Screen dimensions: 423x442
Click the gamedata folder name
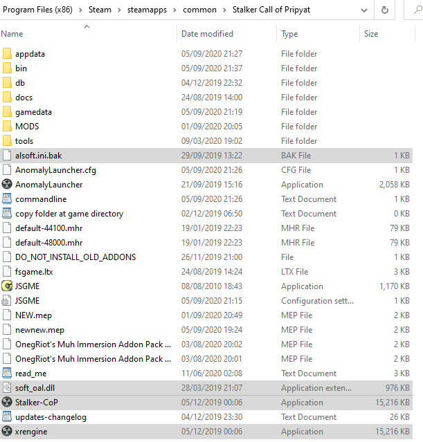(x=34, y=112)
